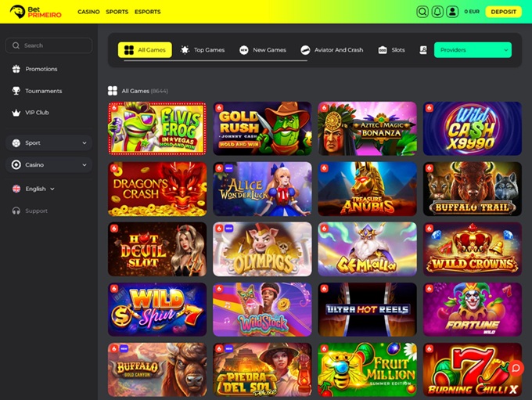Click the Support headset icon
This screenshot has height=400, width=532.
pos(16,211)
